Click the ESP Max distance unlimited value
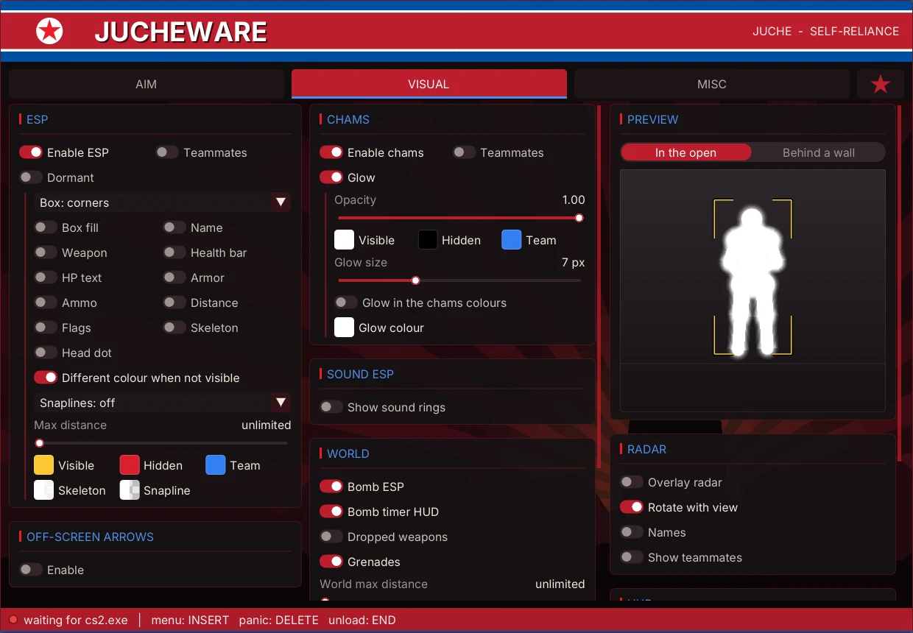 tap(267, 425)
